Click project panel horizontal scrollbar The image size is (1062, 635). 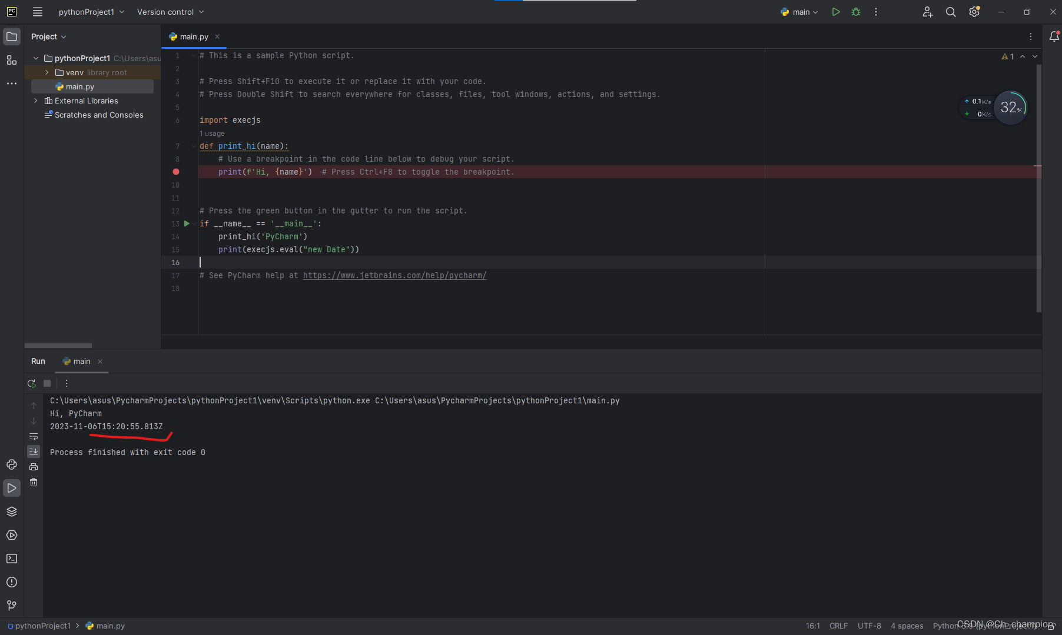(58, 346)
